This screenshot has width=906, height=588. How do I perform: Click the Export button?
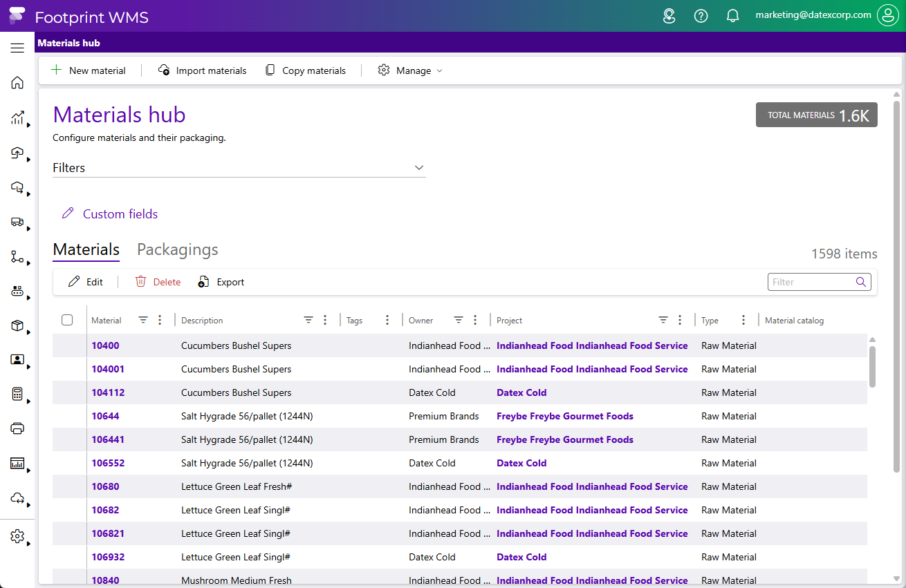click(222, 282)
